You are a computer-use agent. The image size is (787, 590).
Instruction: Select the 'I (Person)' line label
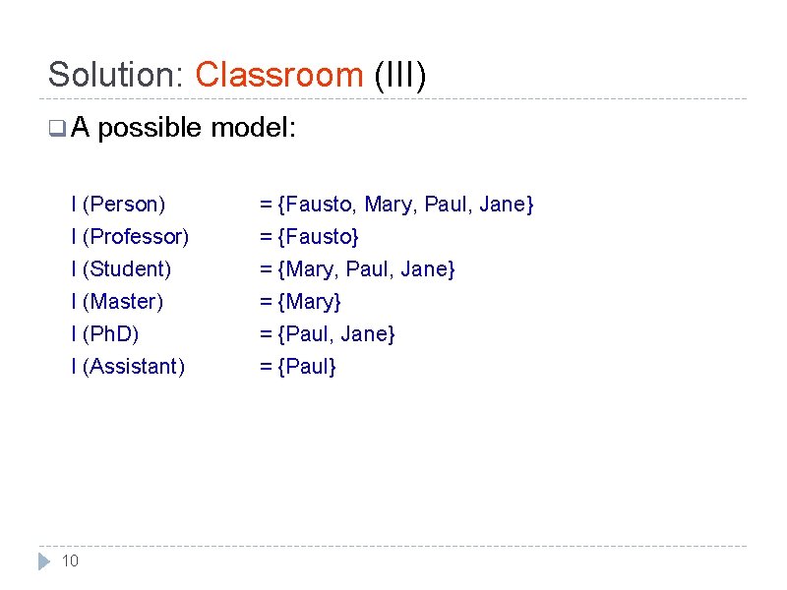pos(118,205)
